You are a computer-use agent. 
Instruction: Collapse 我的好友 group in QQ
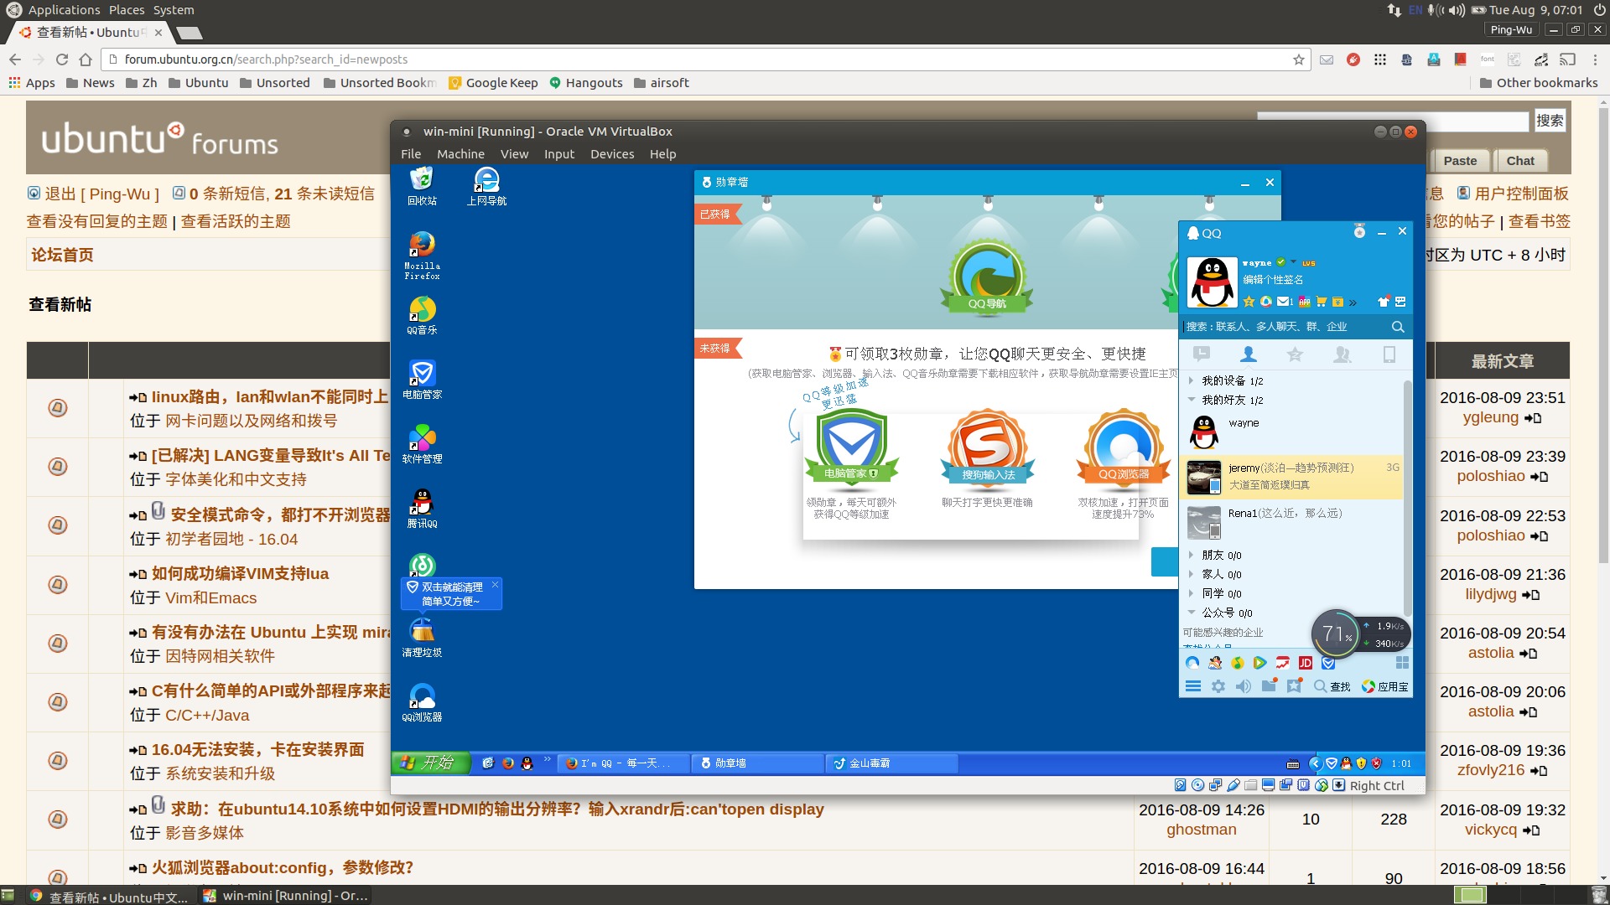(x=1191, y=400)
